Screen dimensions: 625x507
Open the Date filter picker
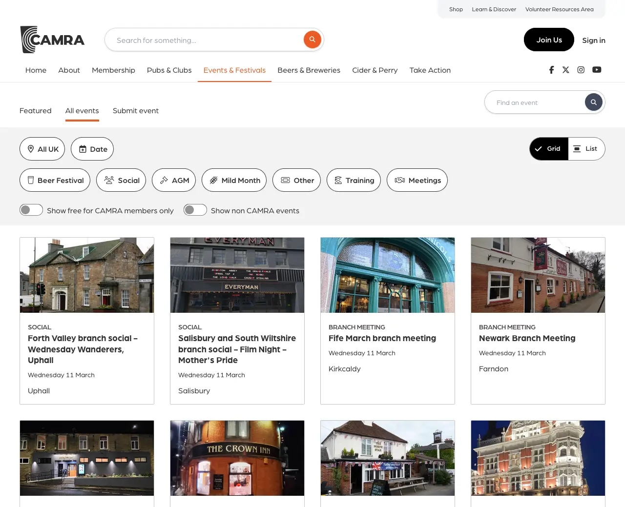coord(92,149)
